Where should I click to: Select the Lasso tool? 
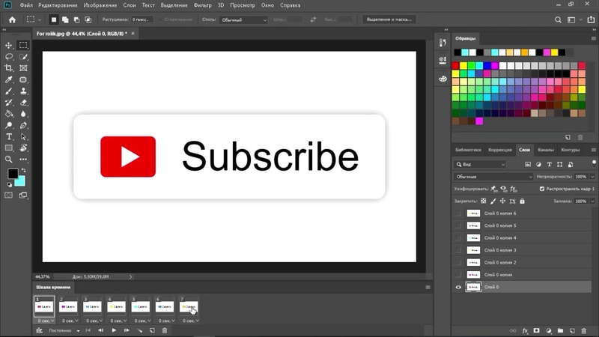point(8,57)
